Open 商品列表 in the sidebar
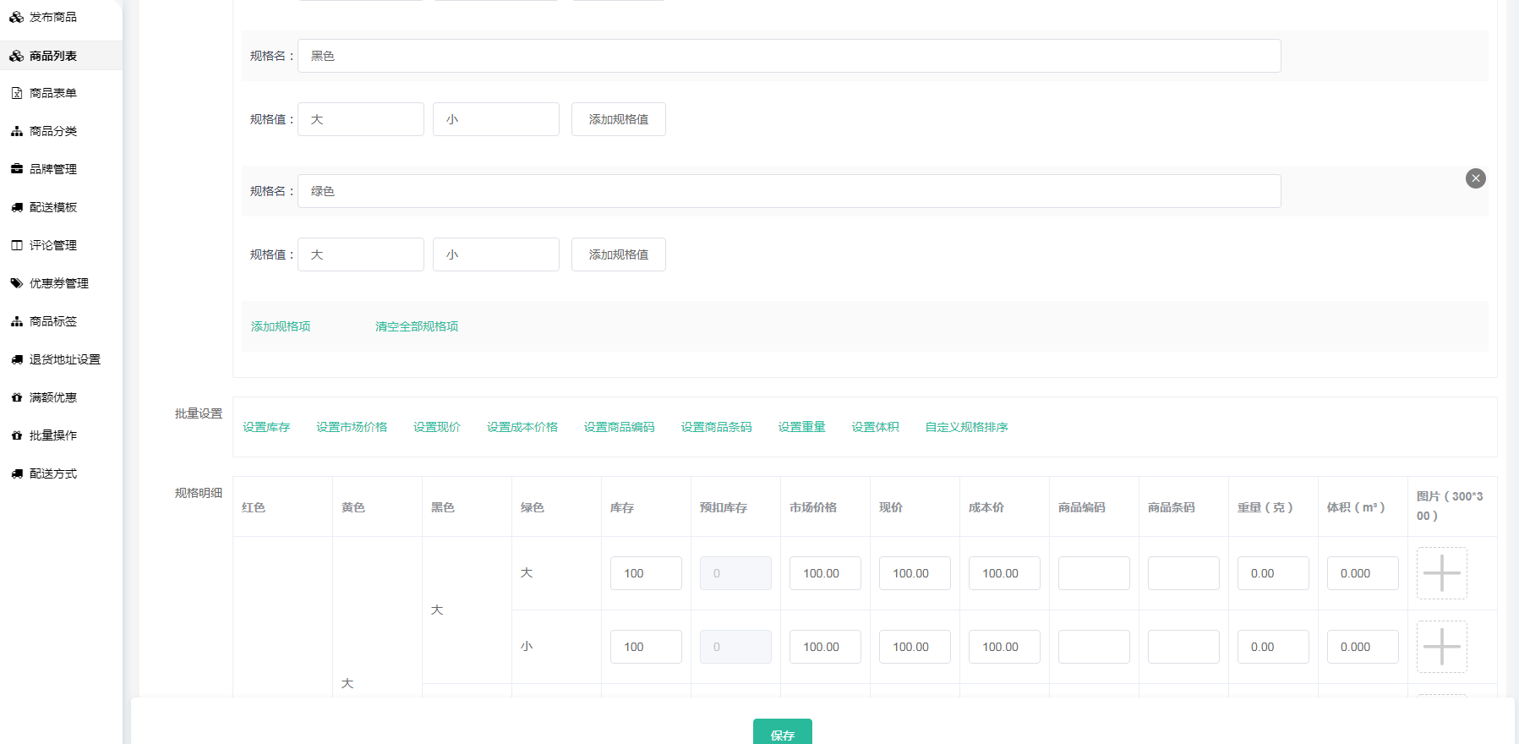This screenshot has height=744, width=1519. pos(52,56)
